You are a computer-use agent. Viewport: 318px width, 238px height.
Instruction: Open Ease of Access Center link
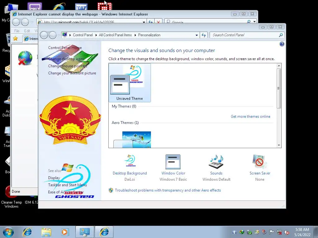pos(66,192)
